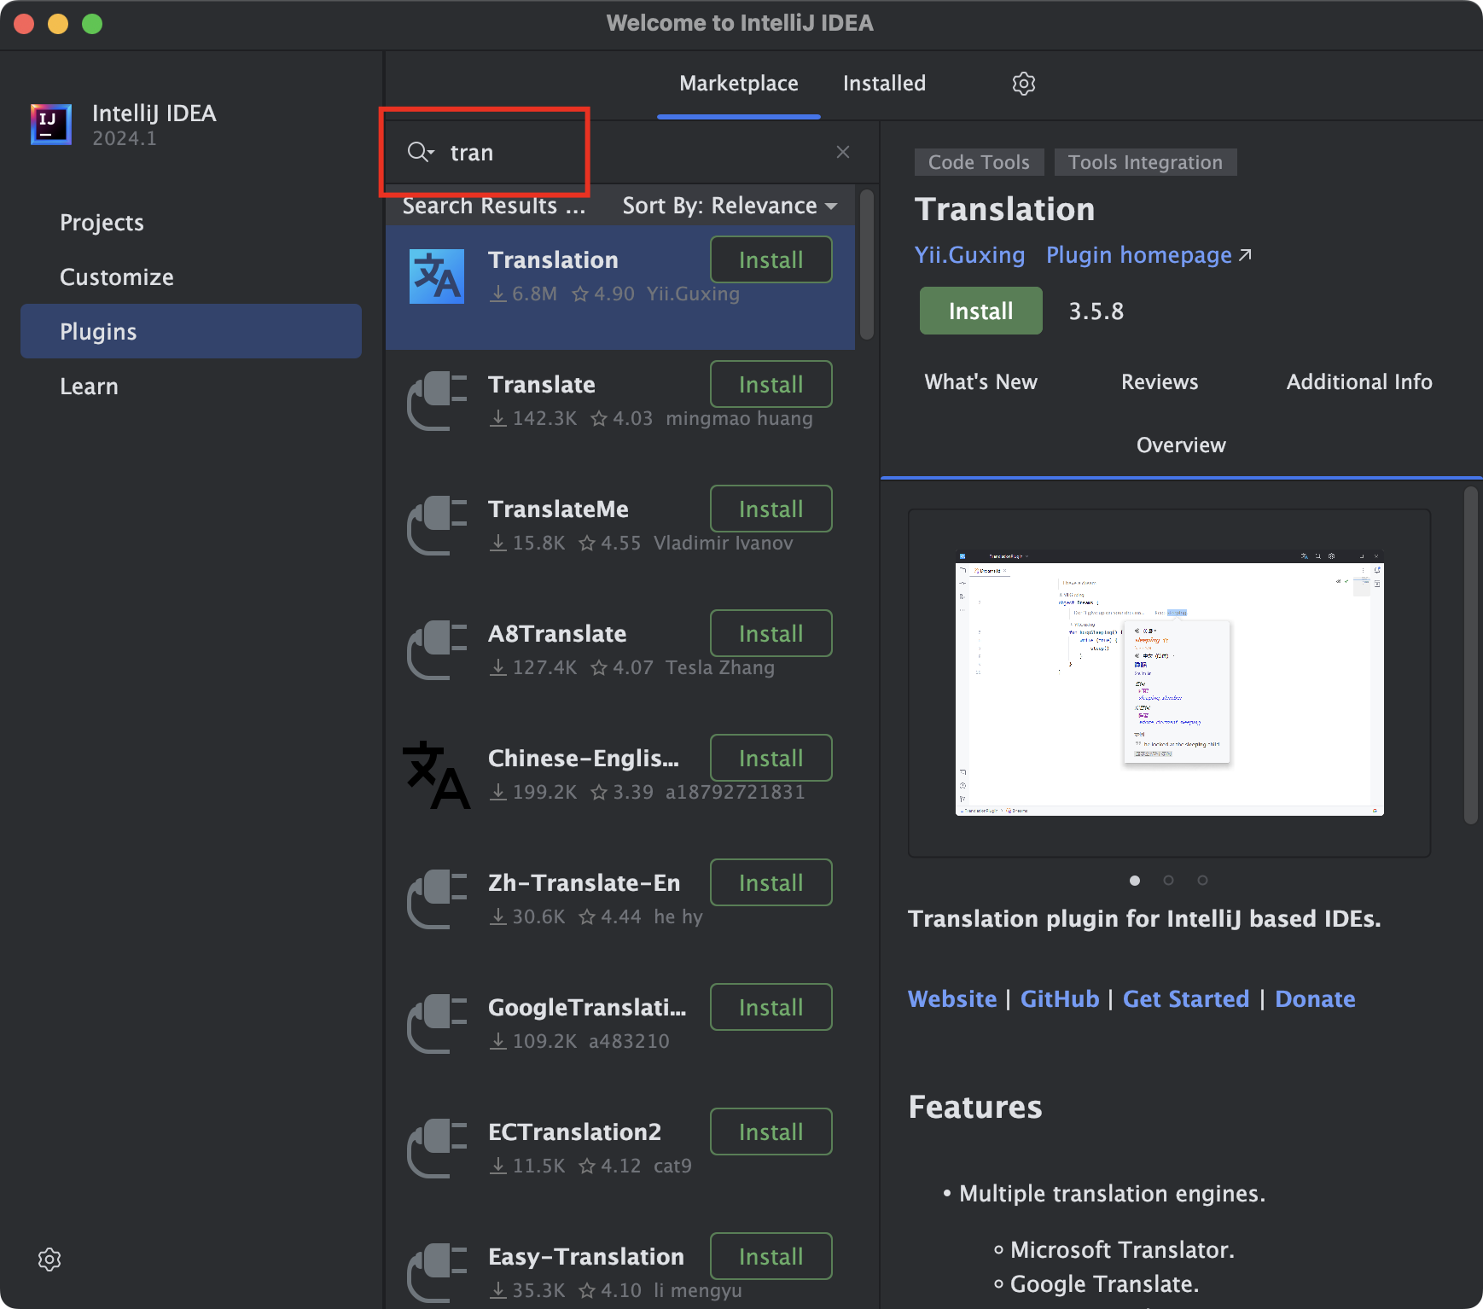Click the Easy-Translation plugin plug icon
The image size is (1483, 1309).
pyautogui.click(x=437, y=1273)
